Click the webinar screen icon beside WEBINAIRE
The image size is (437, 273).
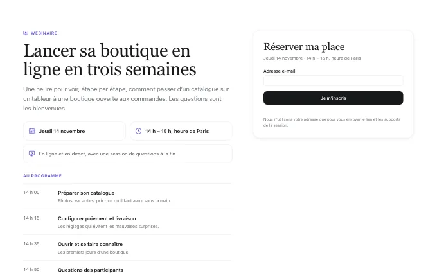(26, 33)
